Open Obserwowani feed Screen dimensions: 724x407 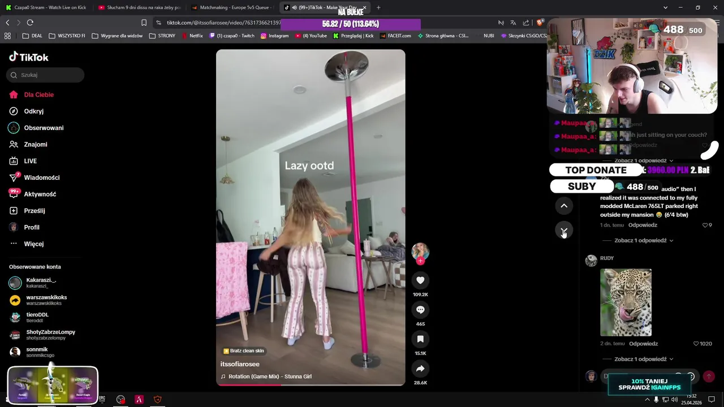(44, 128)
